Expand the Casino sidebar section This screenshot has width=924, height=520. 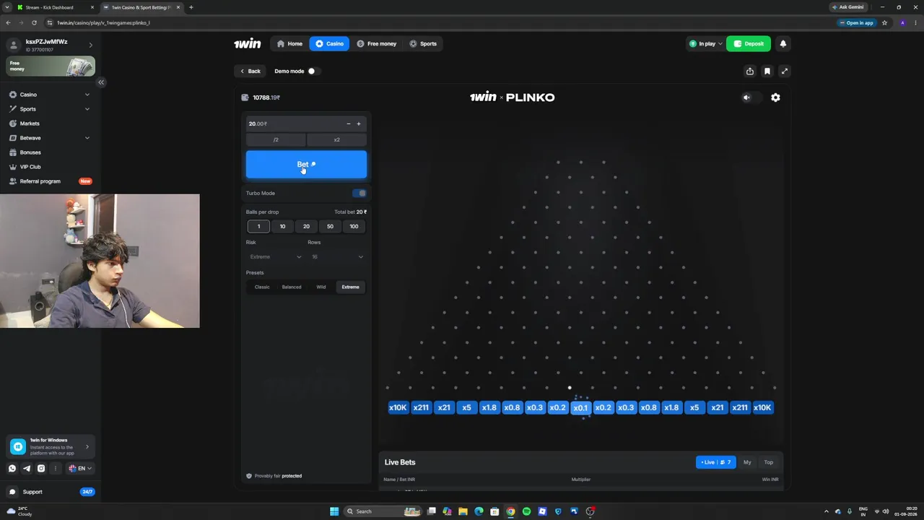point(87,95)
